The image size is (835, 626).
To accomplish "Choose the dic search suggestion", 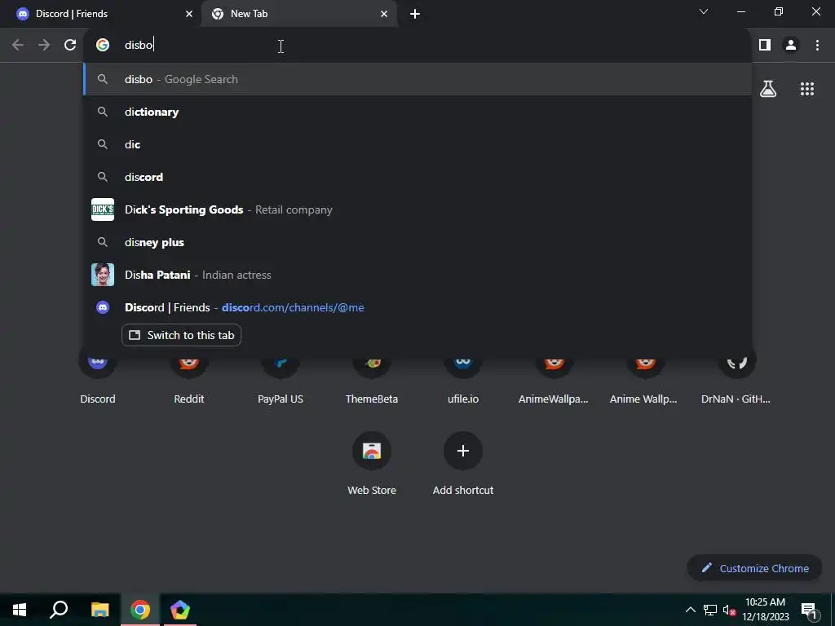I will coord(417,144).
